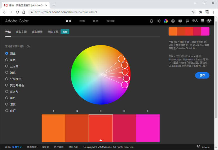
Task: Open the speech bubble chat icon
Action: click(x=187, y=21)
